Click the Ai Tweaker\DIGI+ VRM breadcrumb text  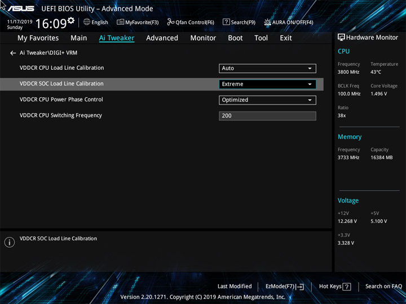48,53
